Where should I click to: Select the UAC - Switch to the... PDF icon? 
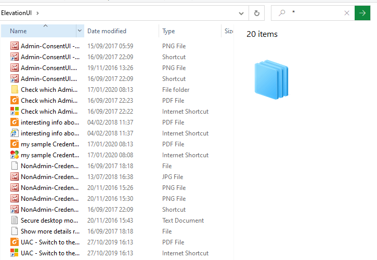(15, 242)
